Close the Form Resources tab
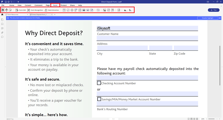Image resolution: width=223 pixels, height=120 pixels. point(27,14)
